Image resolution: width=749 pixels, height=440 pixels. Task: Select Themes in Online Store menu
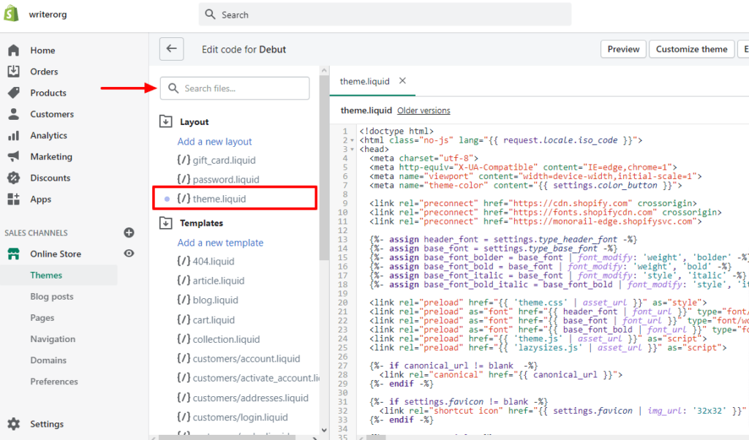coord(46,275)
